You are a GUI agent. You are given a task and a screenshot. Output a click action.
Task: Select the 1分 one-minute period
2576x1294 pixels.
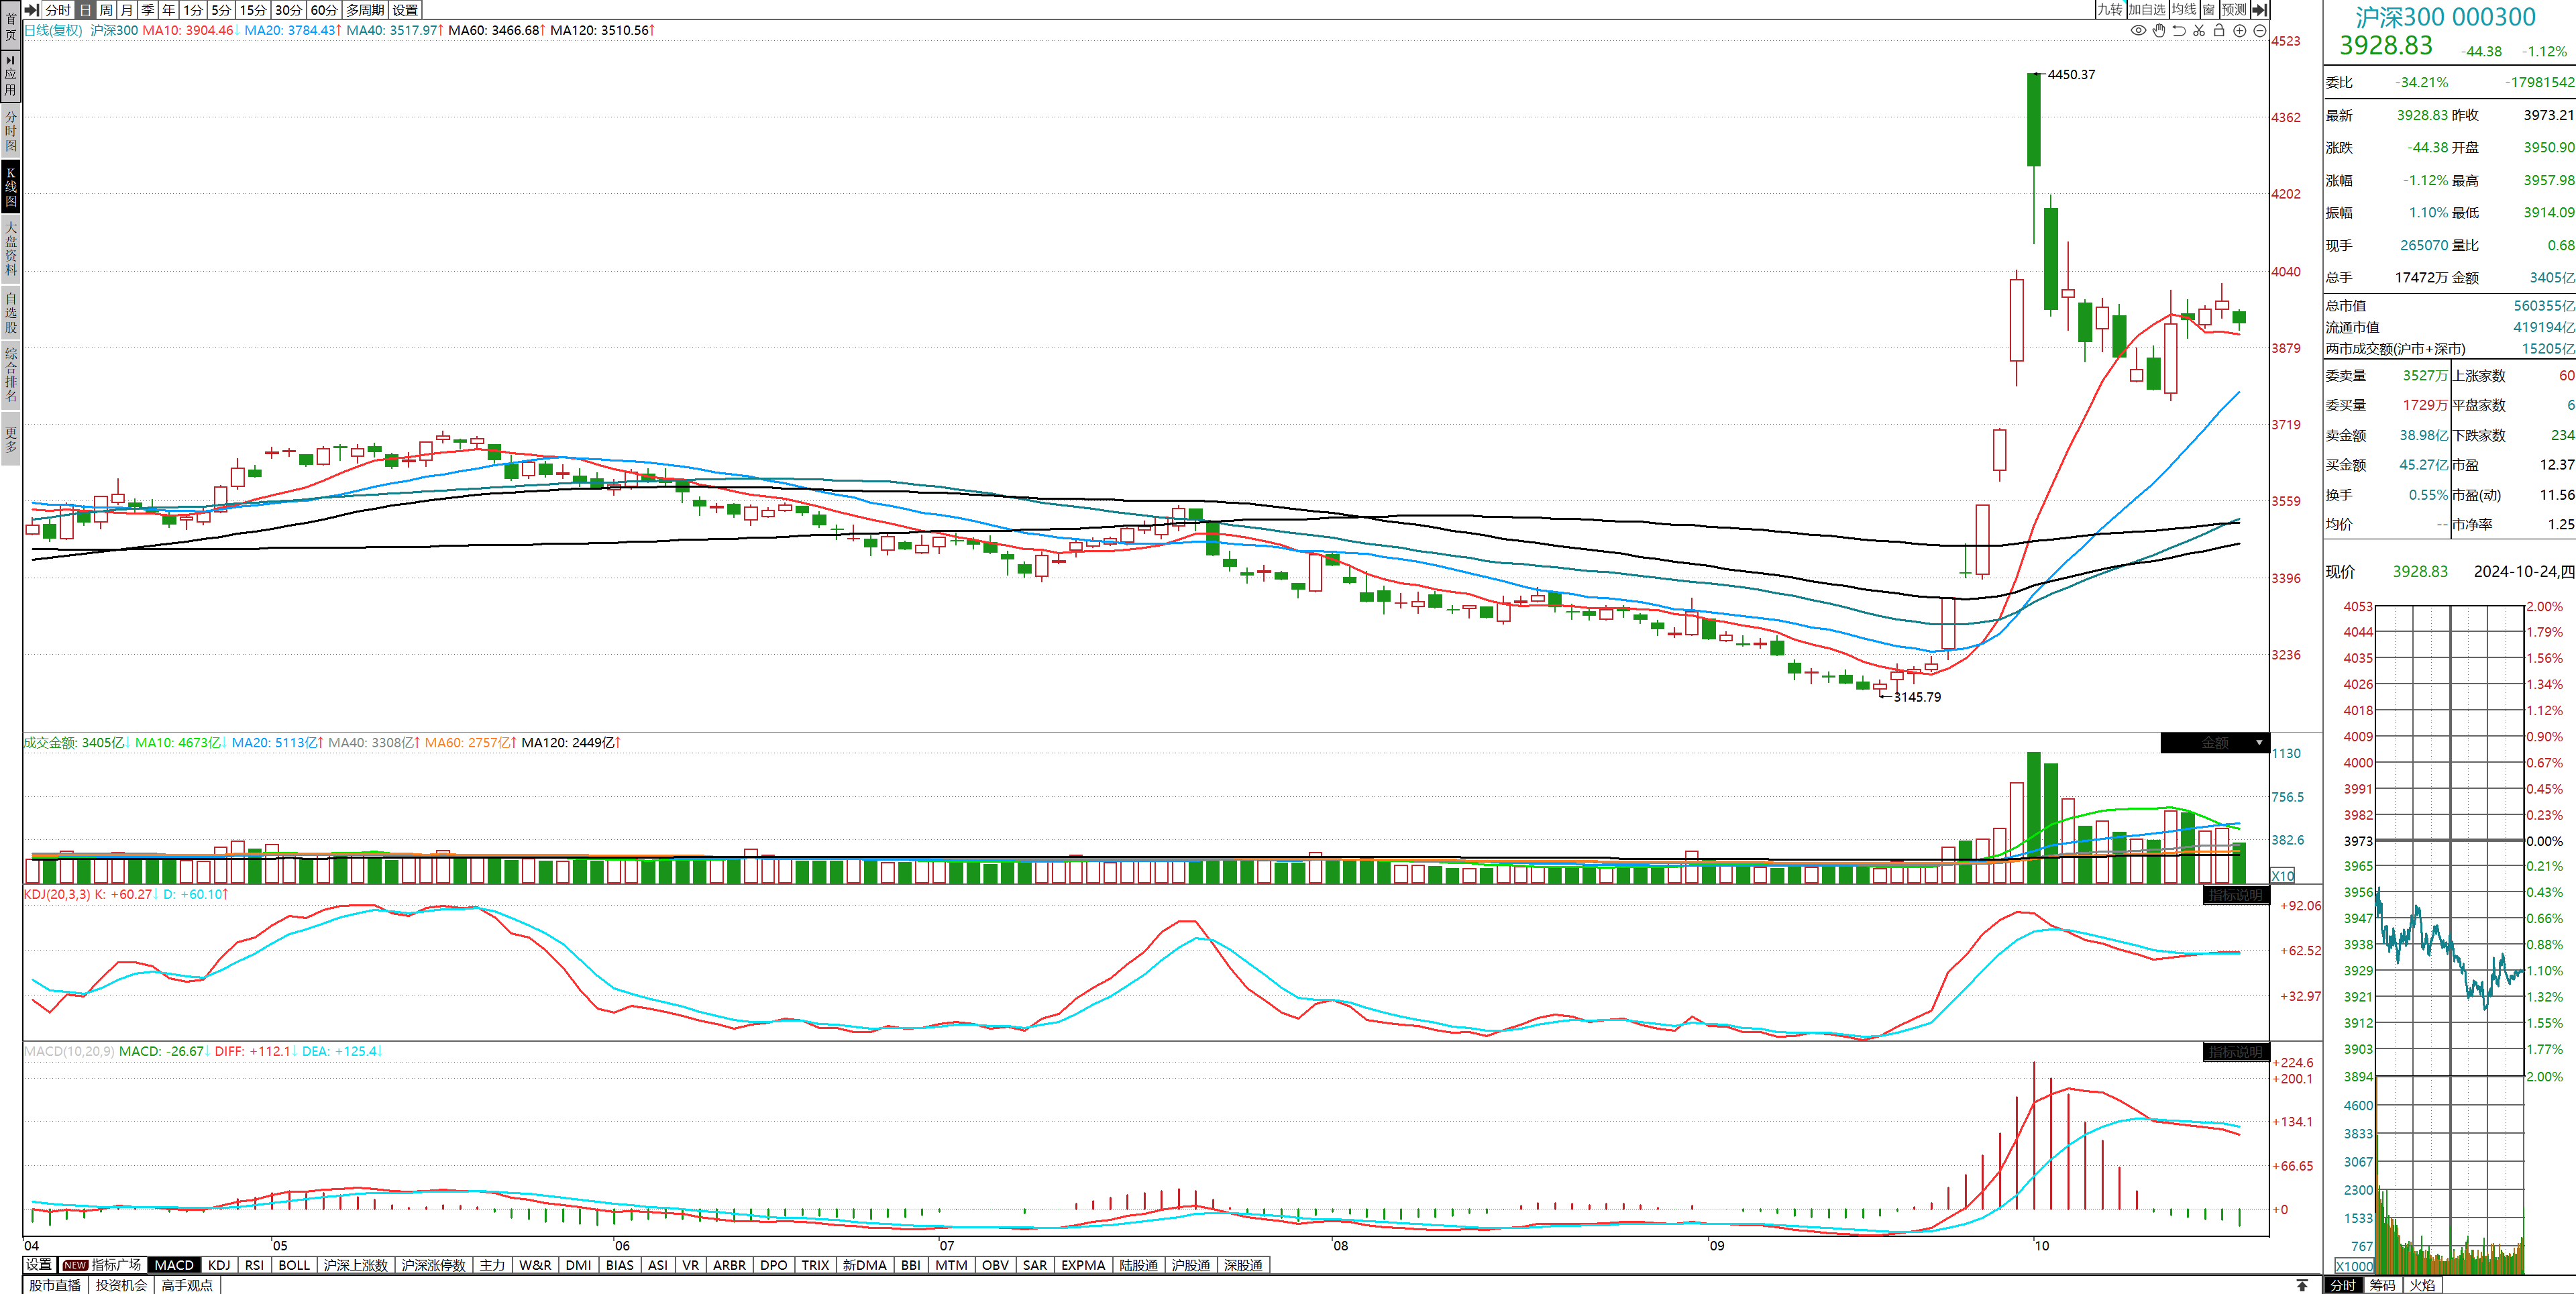(x=193, y=9)
